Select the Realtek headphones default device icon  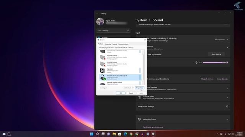click(x=103, y=77)
